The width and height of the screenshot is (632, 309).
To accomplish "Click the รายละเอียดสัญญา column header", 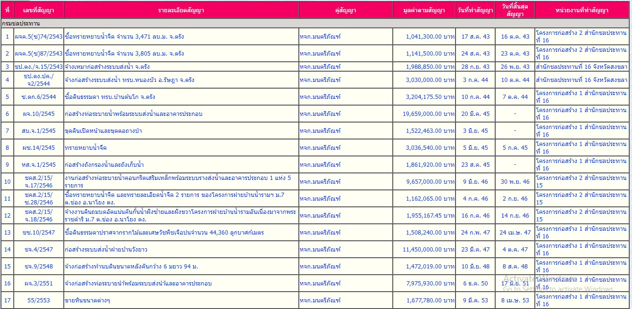I will [x=181, y=10].
